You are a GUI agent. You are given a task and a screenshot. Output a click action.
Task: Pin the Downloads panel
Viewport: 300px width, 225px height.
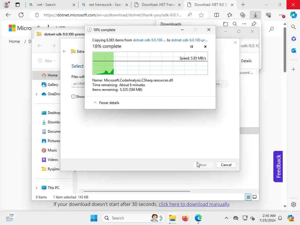click(254, 24)
